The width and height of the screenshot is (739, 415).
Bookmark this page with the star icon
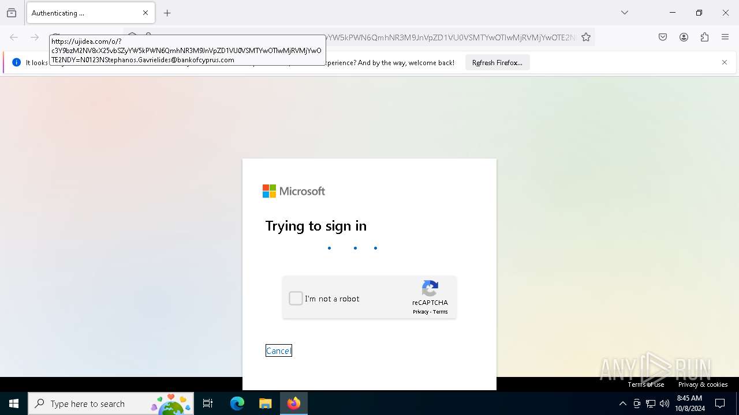point(586,37)
